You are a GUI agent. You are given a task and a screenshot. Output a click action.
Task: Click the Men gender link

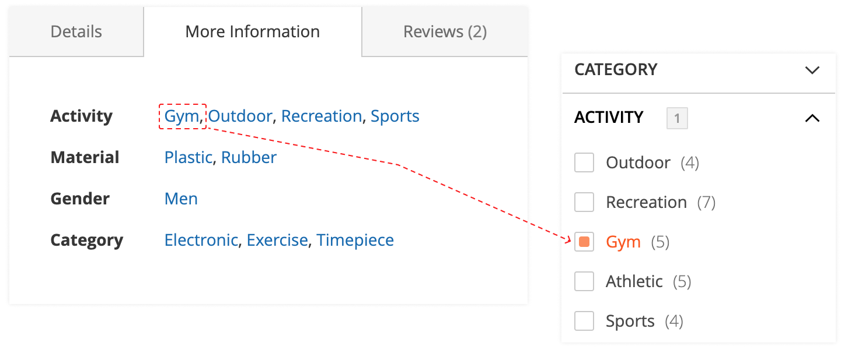click(181, 199)
